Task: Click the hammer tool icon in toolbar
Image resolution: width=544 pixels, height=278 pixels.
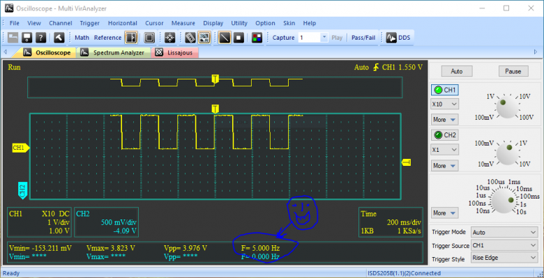Action: 59,38
